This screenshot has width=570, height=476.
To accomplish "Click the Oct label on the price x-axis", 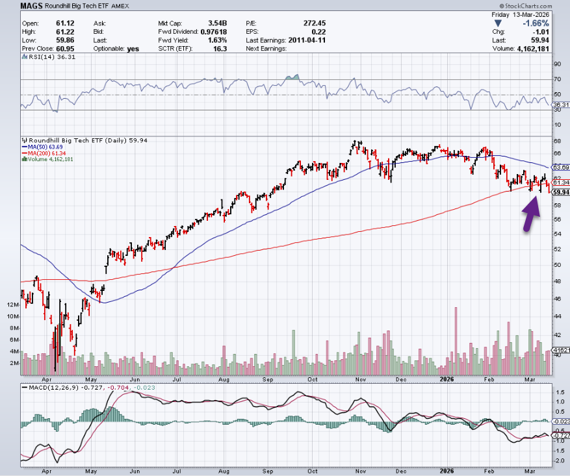I will (x=313, y=378).
